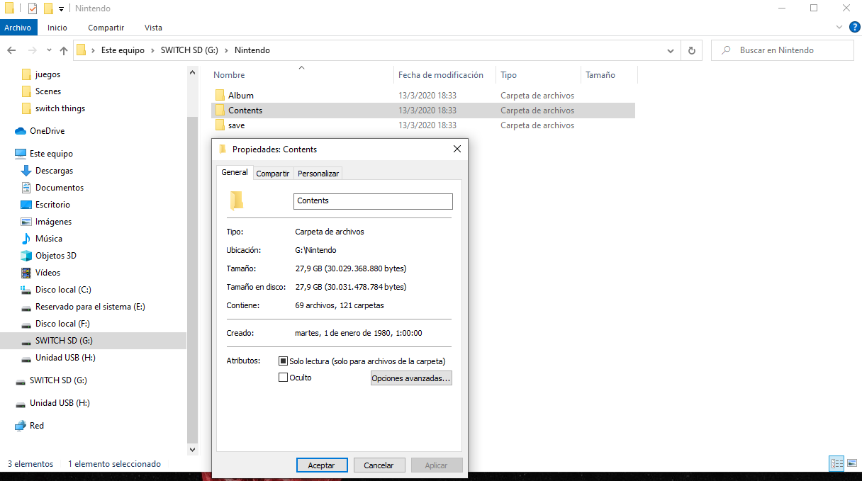Select the Contents folder row icon
Image resolution: width=862 pixels, height=481 pixels.
pos(220,110)
